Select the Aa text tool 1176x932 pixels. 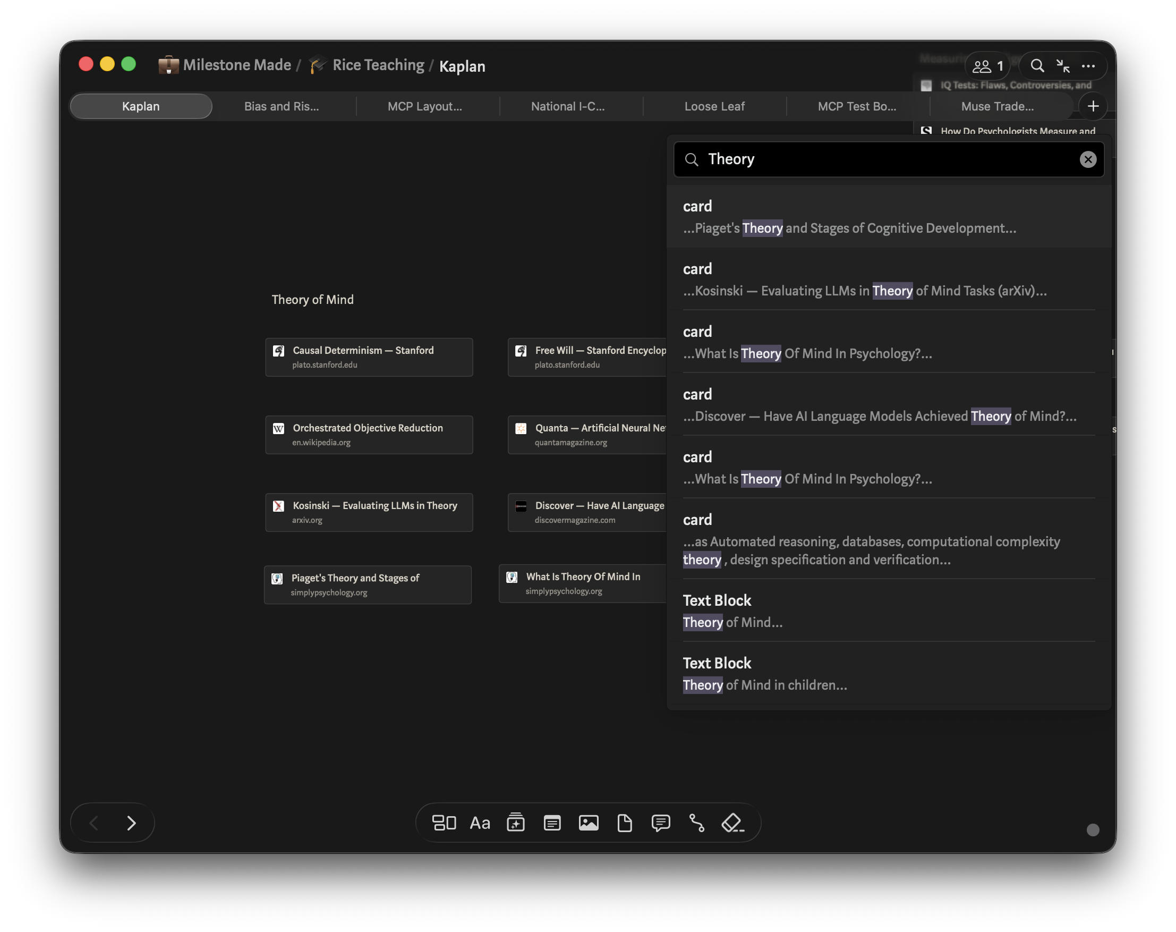click(x=480, y=823)
